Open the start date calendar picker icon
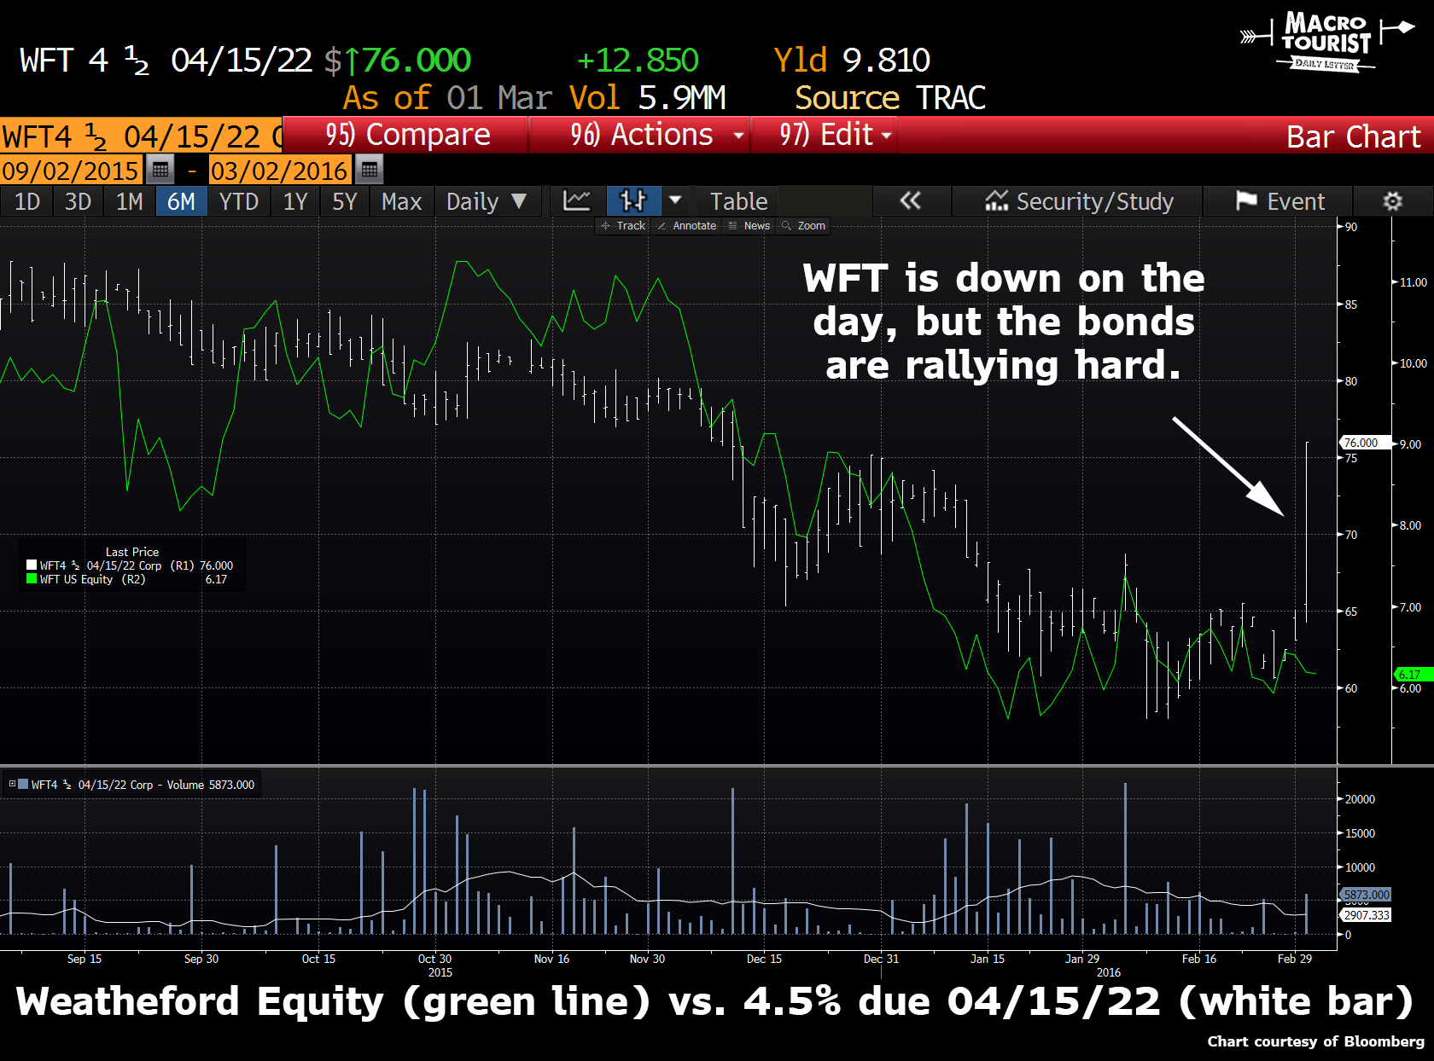The image size is (1434, 1061). (160, 170)
